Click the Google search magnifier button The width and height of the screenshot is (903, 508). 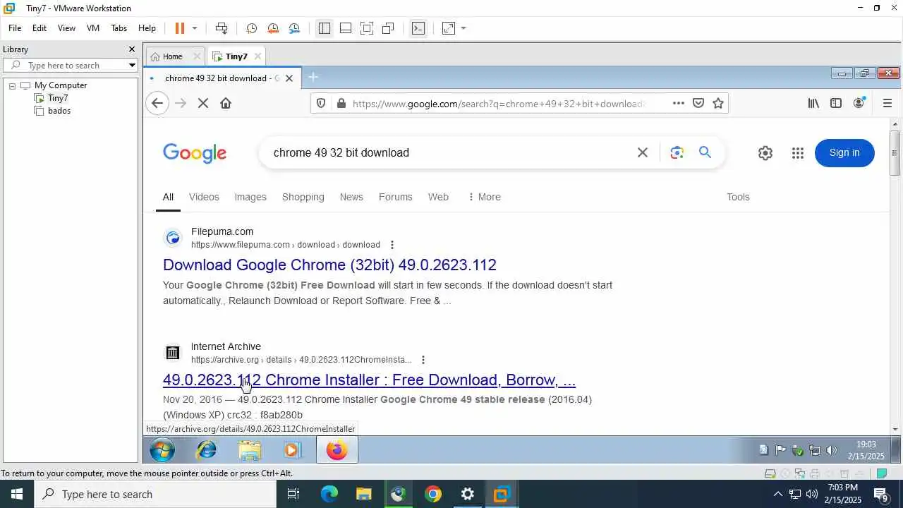tap(705, 152)
